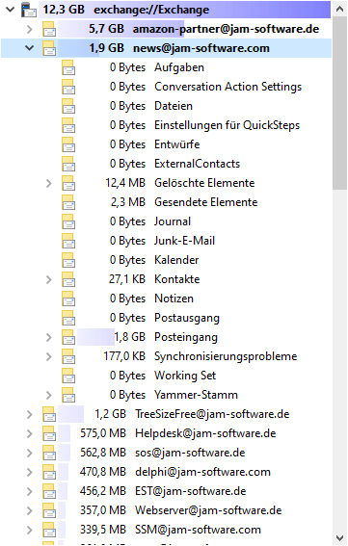Select the ExternalContacts folder

point(197,164)
